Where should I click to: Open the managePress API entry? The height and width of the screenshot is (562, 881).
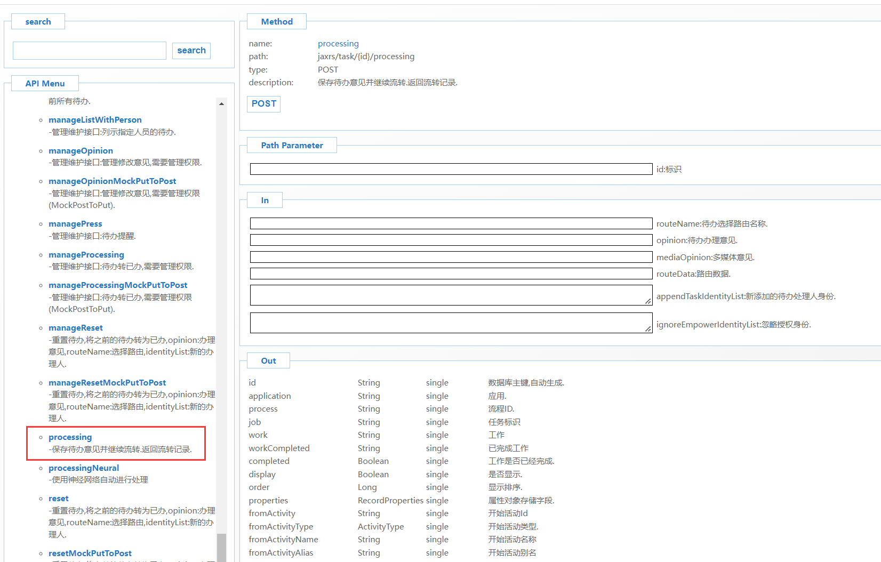click(x=75, y=224)
